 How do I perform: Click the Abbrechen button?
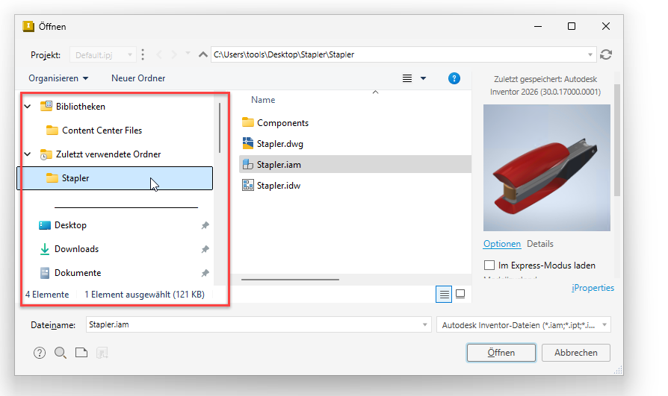[575, 353]
